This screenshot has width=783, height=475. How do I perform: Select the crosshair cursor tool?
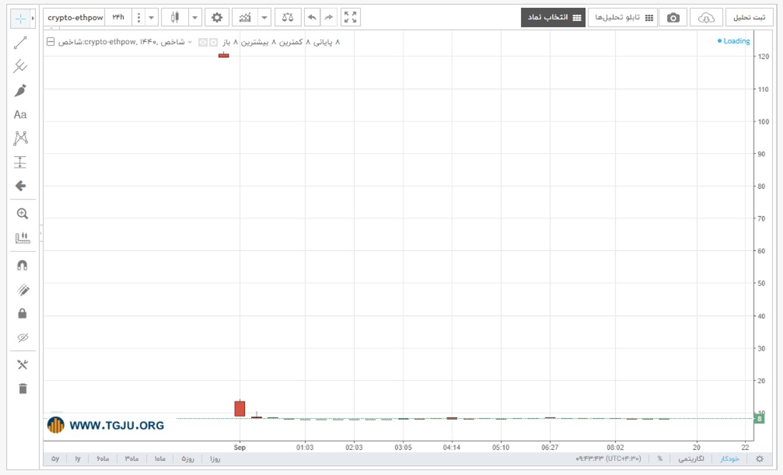click(20, 18)
